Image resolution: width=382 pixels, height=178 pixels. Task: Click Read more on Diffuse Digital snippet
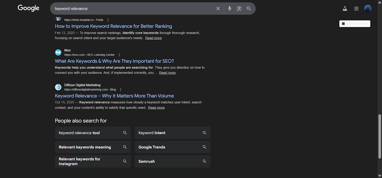[x=156, y=107]
